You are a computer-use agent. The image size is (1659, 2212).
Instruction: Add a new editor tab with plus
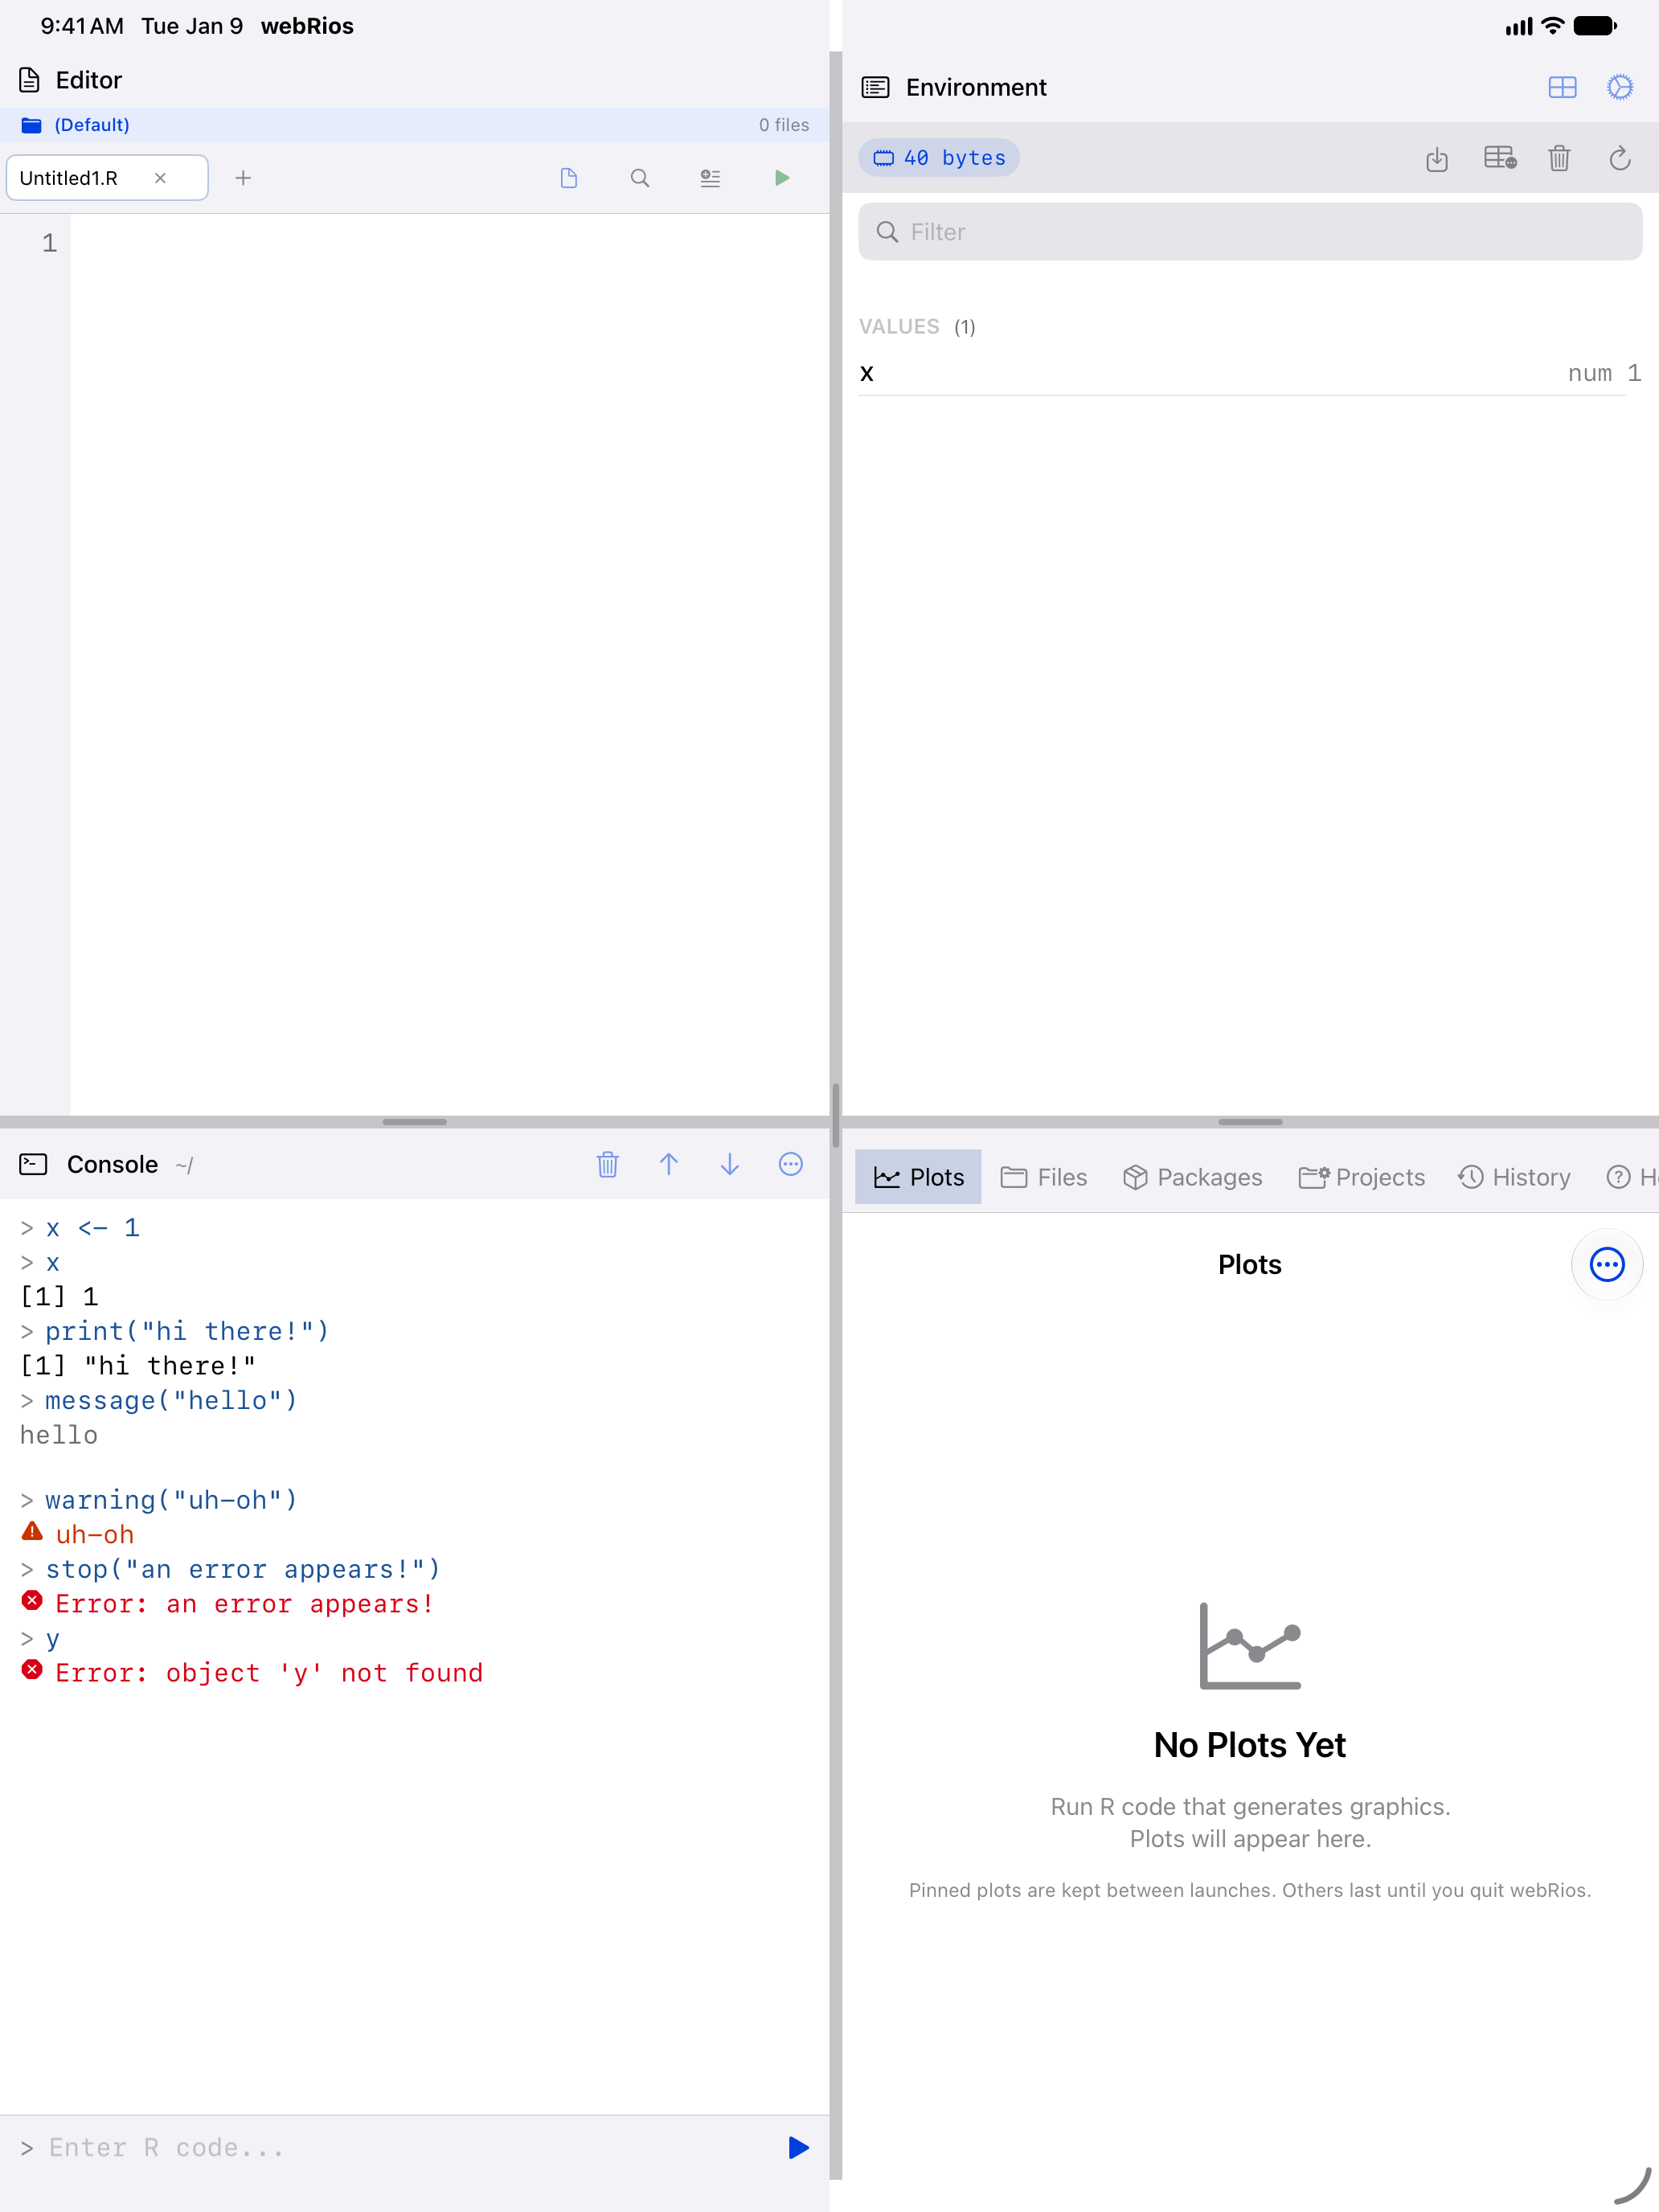(x=243, y=178)
